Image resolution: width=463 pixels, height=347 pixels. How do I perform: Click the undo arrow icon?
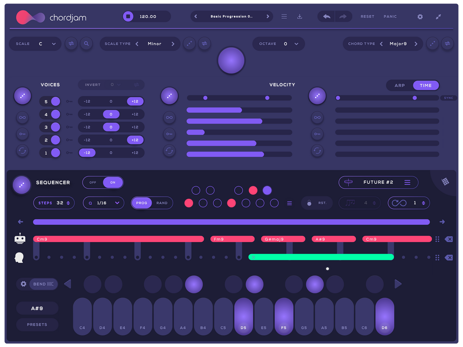coord(327,17)
